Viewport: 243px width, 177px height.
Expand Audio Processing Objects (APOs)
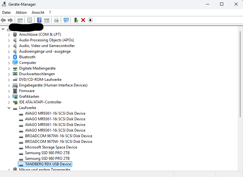click(x=9, y=40)
